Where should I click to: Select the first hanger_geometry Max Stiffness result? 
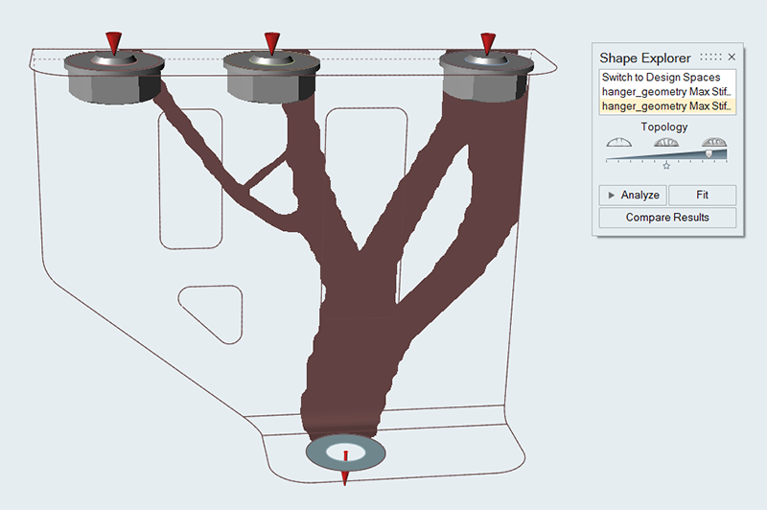point(667,91)
